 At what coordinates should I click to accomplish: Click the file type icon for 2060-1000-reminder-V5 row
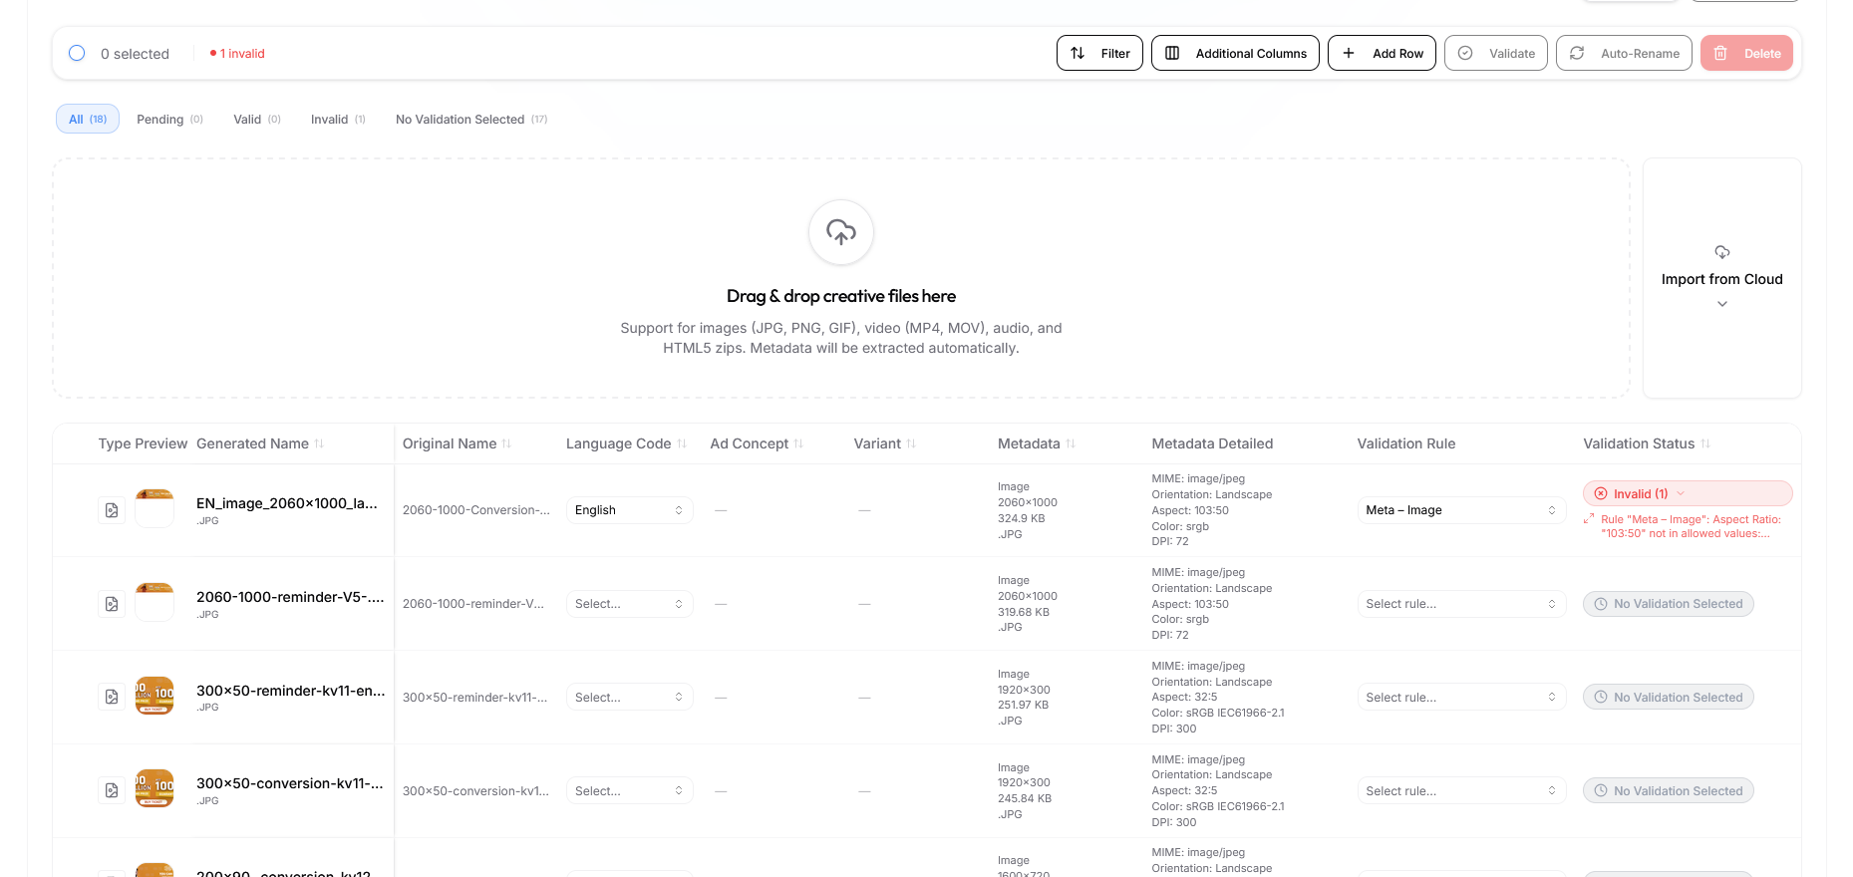click(x=112, y=604)
